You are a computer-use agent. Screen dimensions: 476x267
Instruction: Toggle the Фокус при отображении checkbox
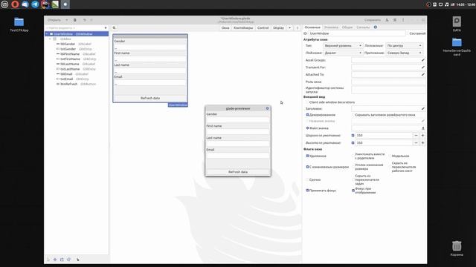point(353,191)
